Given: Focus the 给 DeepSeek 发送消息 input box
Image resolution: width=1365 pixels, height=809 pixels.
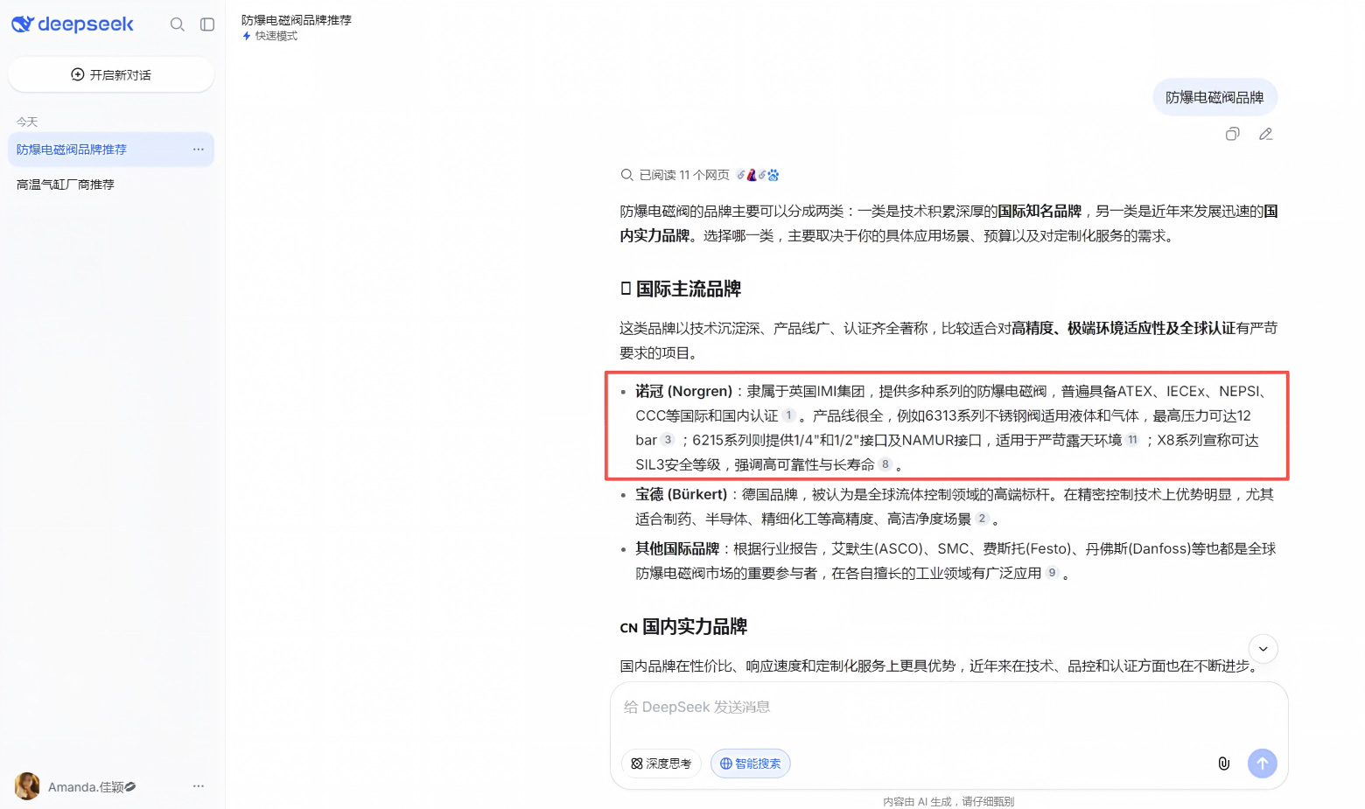Looking at the screenshot, I should [948, 707].
